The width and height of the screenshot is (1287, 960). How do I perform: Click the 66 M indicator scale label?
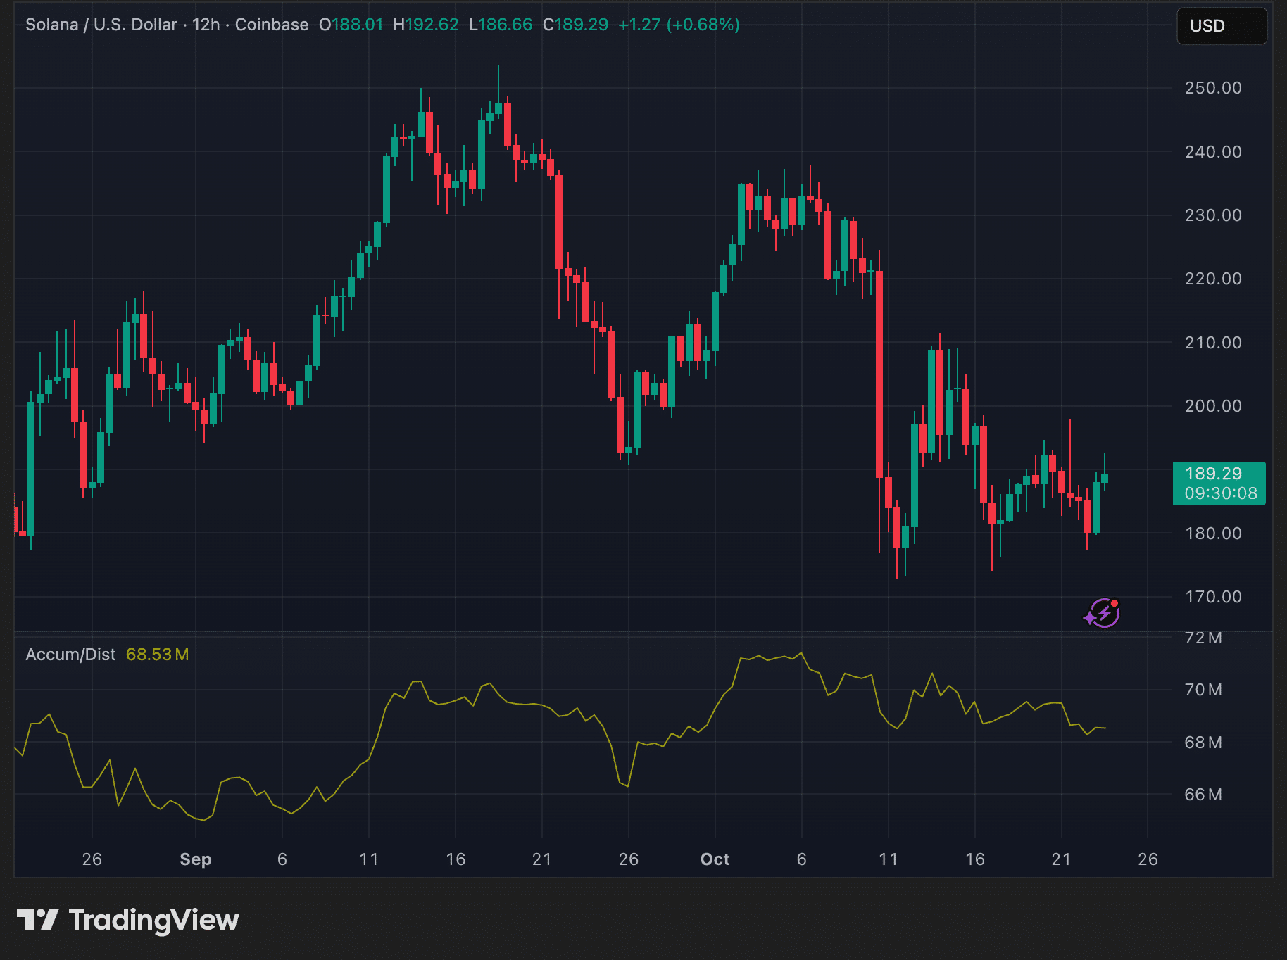(1203, 795)
